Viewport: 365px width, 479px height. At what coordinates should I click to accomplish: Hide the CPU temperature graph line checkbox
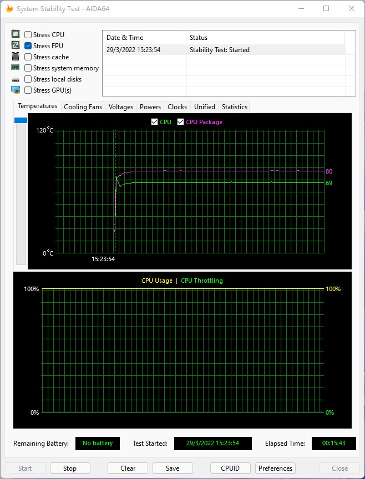pyautogui.click(x=154, y=122)
